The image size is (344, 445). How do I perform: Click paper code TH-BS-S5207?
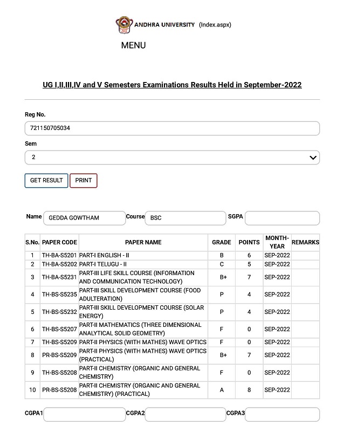pyautogui.click(x=59, y=329)
